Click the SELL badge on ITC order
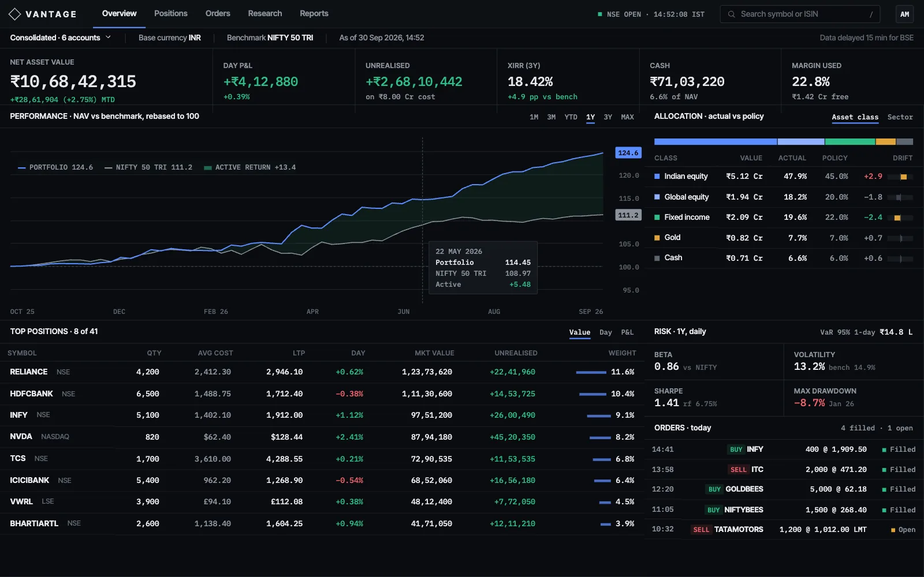Screen dimensions: 924x577 739,470
